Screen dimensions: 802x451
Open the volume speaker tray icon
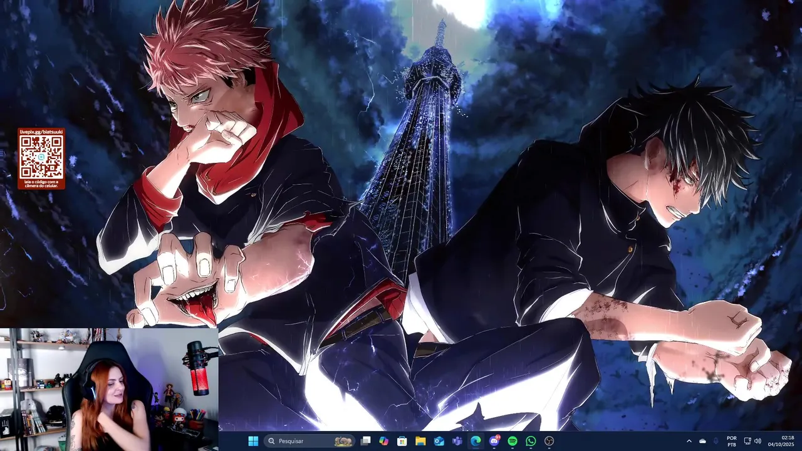(x=758, y=441)
